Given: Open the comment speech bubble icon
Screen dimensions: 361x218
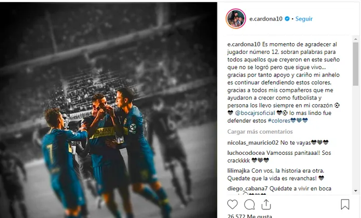Looking at the screenshot, I should tap(249, 205).
